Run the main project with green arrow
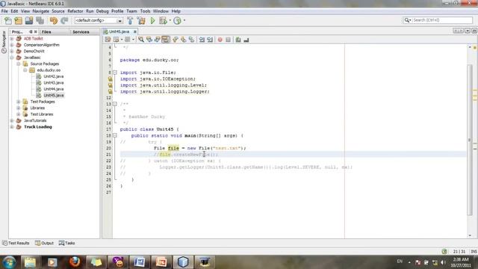The image size is (478, 269). (152, 20)
